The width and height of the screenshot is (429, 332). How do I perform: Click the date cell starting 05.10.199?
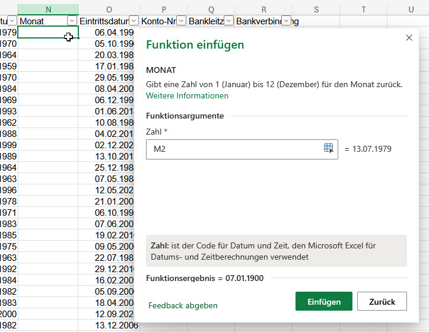[x=107, y=43]
